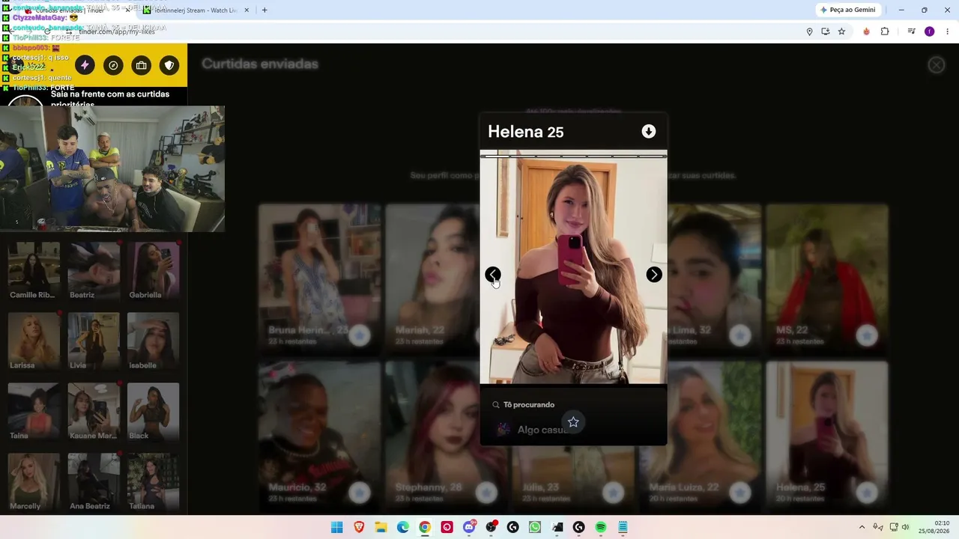This screenshot has height=539, width=959.
Task: Click the purple lightning boost icon
Action: [x=85, y=65]
